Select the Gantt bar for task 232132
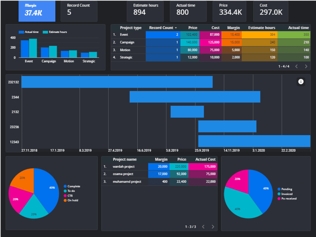The width and height of the screenshot is (316, 237). (x=117, y=81)
